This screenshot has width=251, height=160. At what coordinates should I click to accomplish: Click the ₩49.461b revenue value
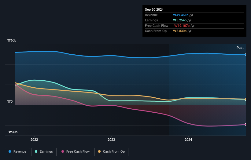(181, 15)
